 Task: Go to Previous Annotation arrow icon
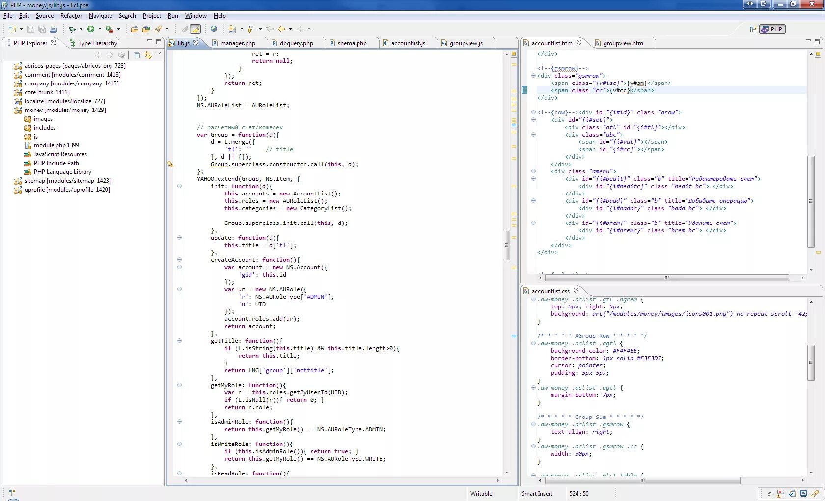(250, 29)
